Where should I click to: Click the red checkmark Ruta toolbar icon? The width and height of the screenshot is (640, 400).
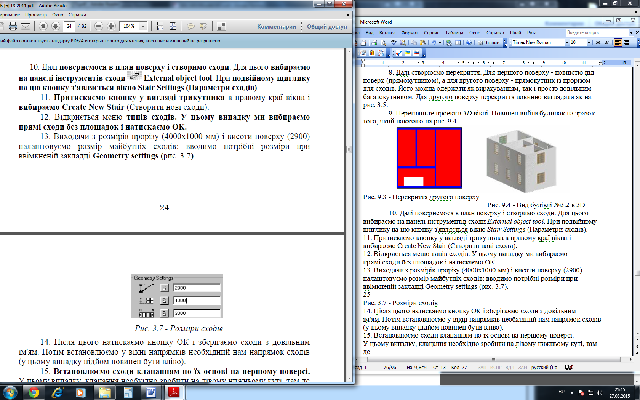pos(399,53)
